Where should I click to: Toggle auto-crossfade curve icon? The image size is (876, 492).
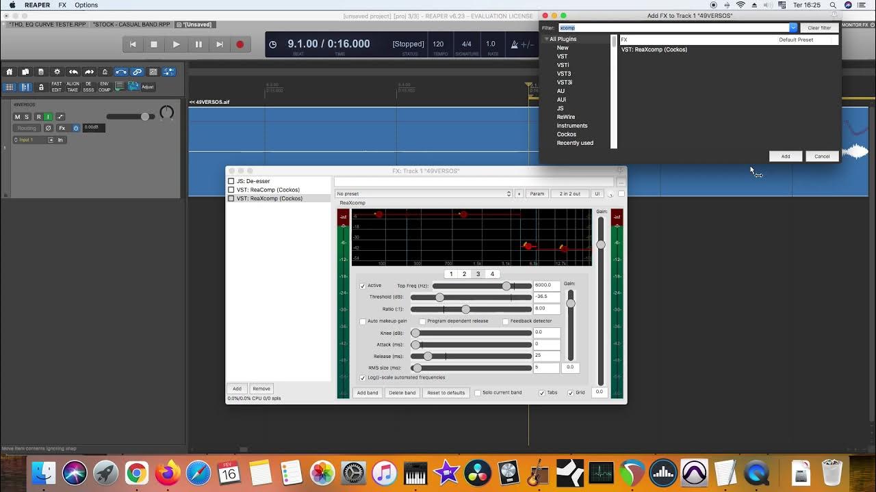pos(121,72)
